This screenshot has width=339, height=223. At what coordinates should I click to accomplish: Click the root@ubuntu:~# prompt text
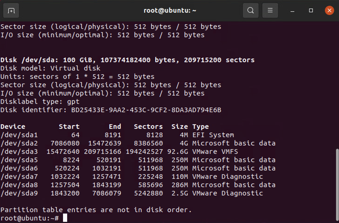point(30,218)
